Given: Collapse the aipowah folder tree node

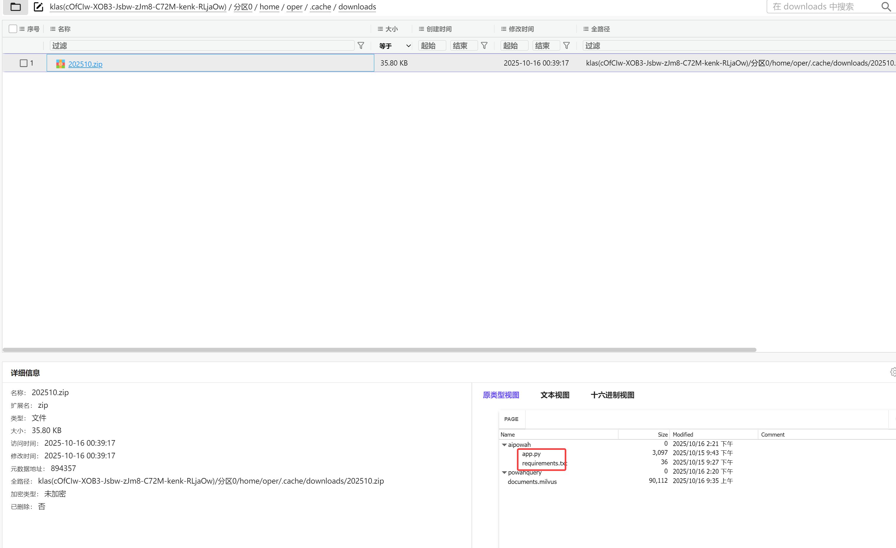Looking at the screenshot, I should (504, 445).
